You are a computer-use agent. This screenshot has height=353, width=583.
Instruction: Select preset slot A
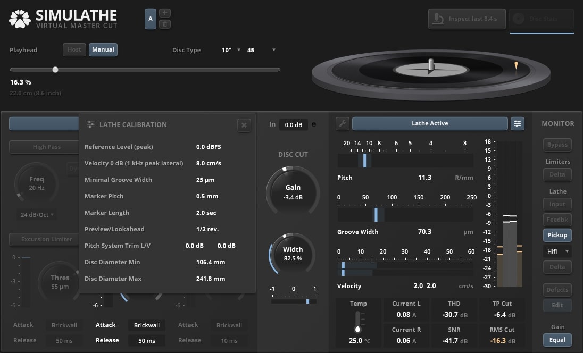[151, 19]
